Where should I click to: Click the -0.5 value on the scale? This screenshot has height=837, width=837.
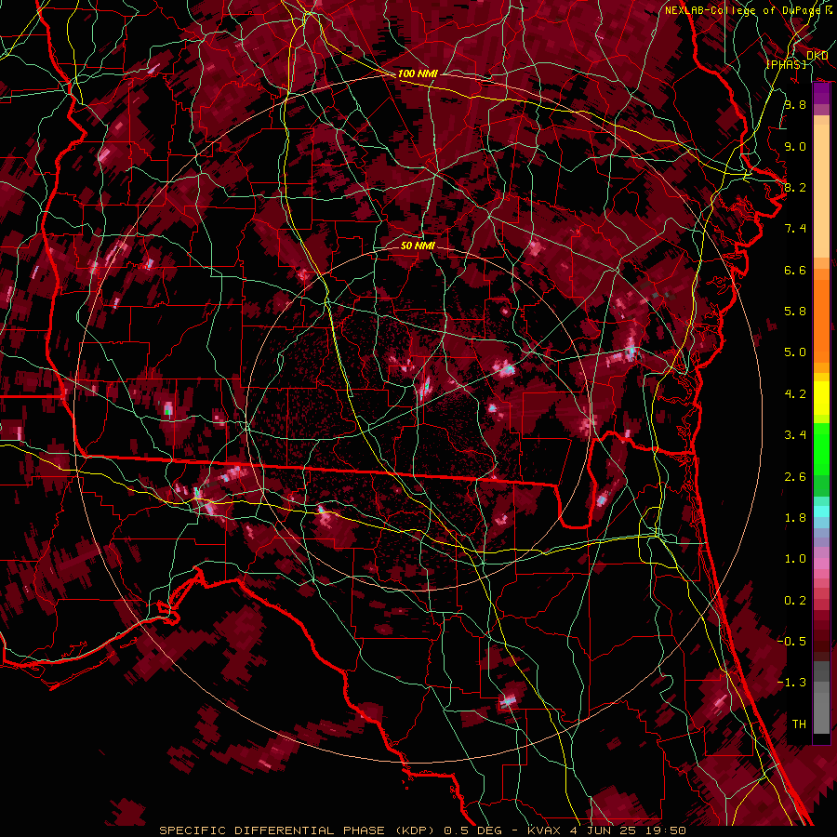point(791,641)
